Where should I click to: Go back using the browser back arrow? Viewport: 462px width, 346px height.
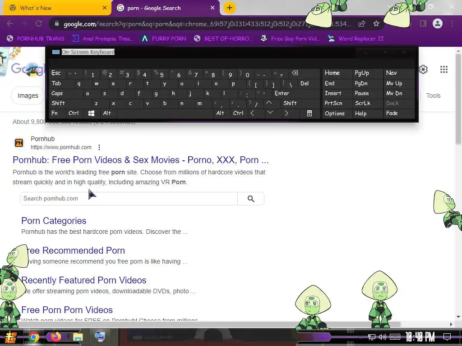click(x=10, y=23)
